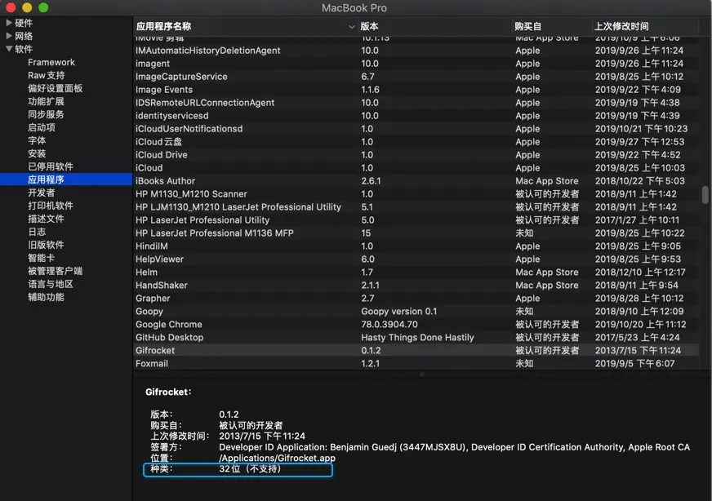Screen dimensions: 712x501
Task: Select the IMAutomaticHistoryDeletionAgent row
Action: (x=416, y=51)
